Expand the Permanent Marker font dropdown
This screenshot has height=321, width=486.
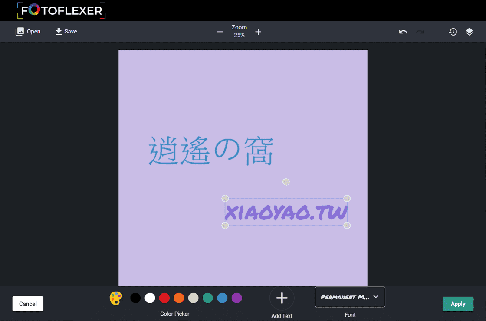[350, 297]
